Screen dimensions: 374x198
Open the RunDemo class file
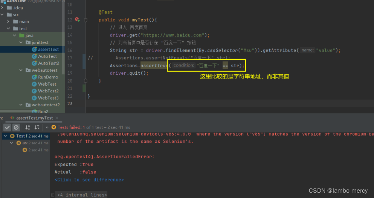click(48, 77)
